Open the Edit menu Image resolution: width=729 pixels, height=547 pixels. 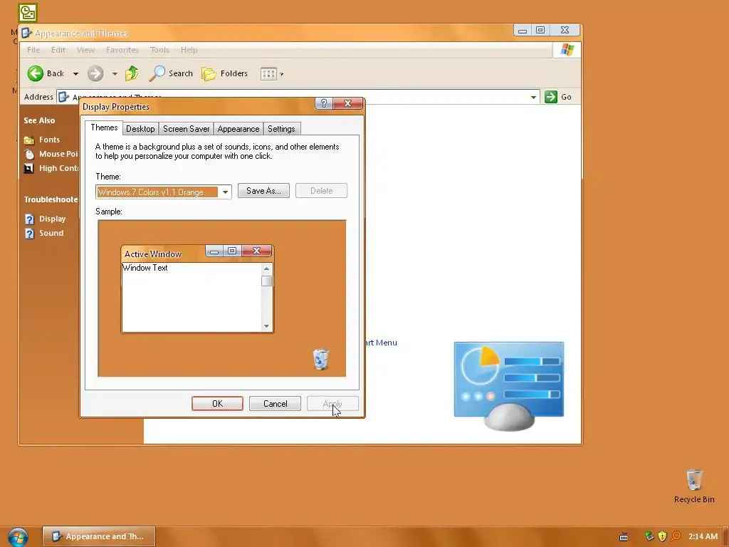(58, 50)
